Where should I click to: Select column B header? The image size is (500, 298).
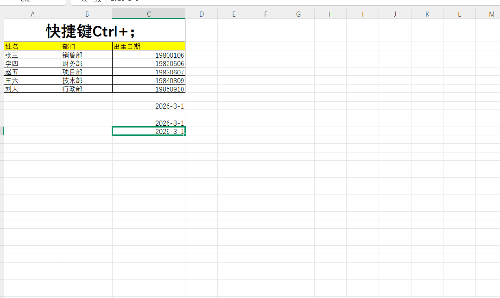coord(87,14)
